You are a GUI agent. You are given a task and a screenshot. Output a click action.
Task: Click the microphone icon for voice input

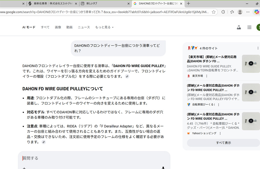tap(163, 168)
